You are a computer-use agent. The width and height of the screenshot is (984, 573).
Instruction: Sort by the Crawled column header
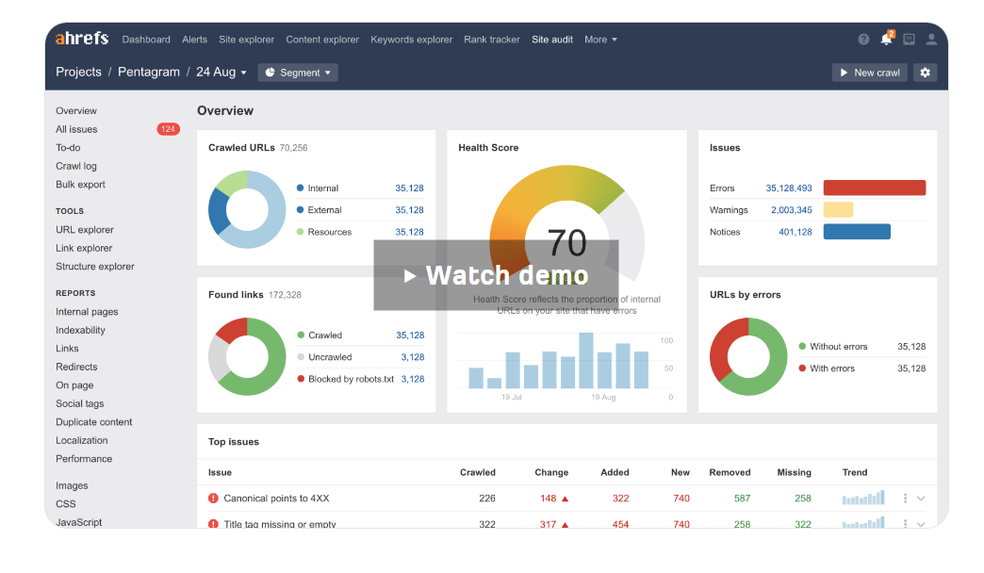coord(478,472)
